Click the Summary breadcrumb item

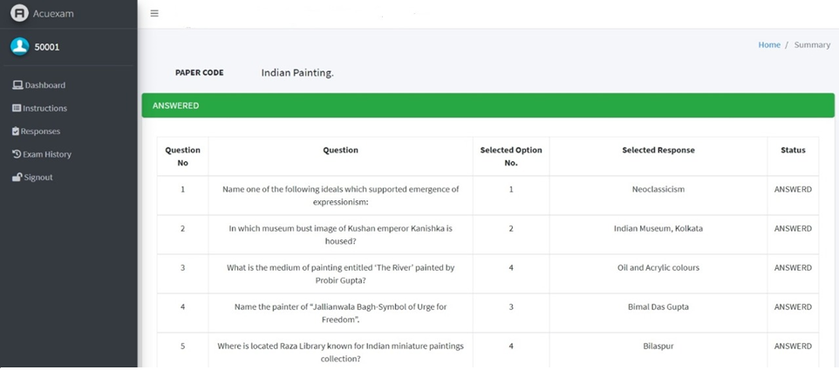pos(812,44)
